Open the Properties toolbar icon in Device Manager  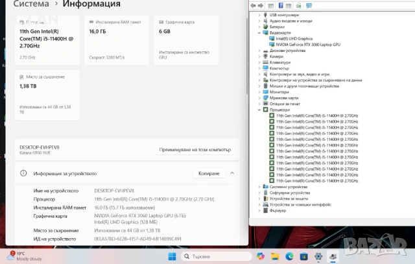[x=271, y=6]
